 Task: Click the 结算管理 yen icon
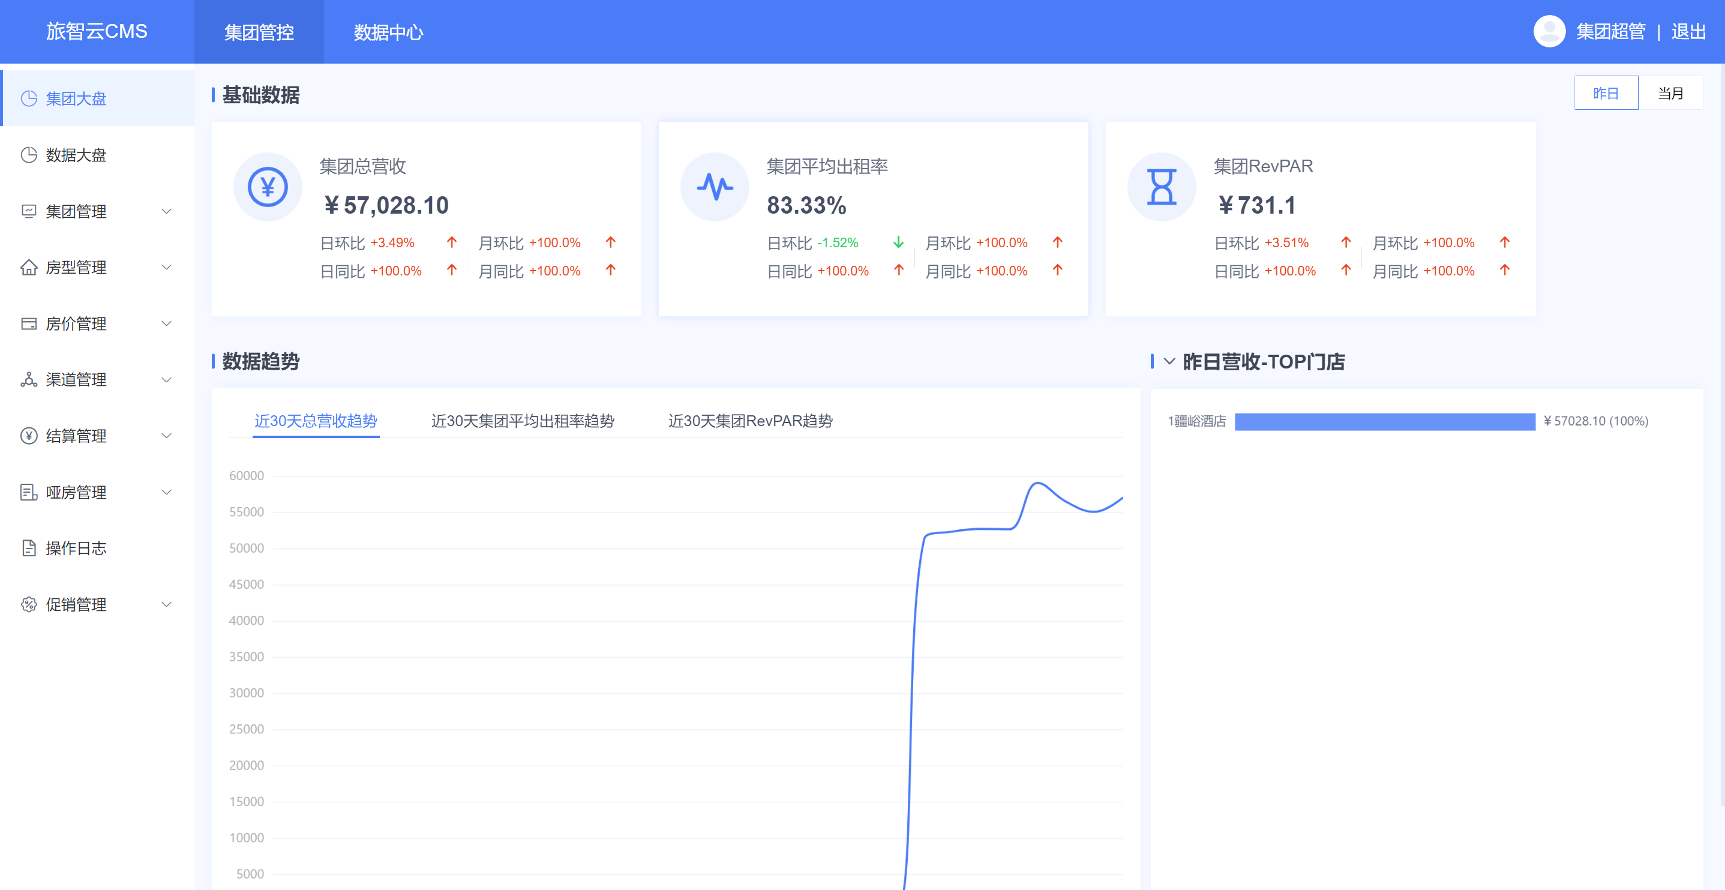click(29, 436)
